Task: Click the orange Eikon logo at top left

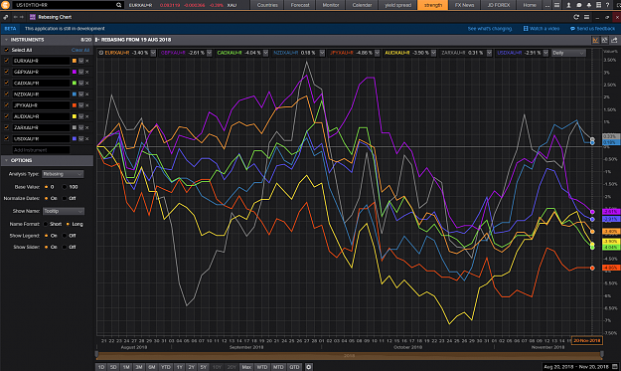Action: pos(5,5)
